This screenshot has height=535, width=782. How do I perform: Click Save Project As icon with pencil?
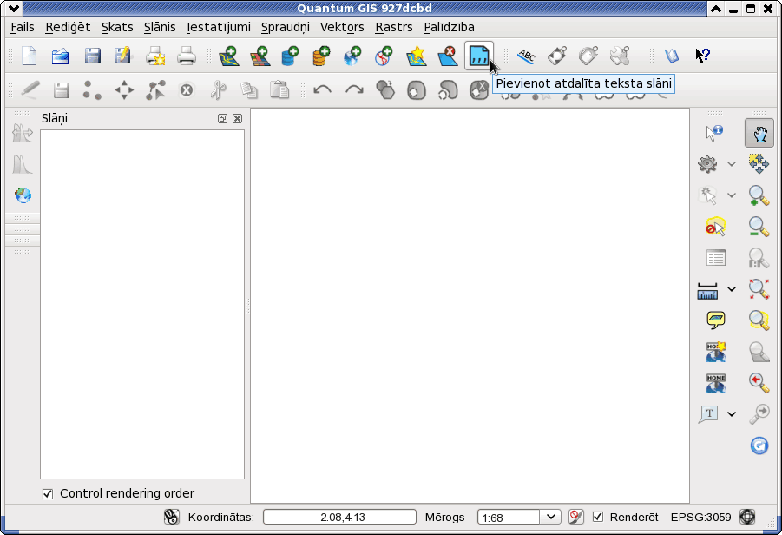(x=122, y=56)
